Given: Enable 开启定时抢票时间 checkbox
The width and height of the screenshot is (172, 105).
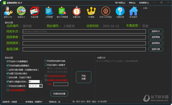Looking at the screenshot, I should click(7, 86).
